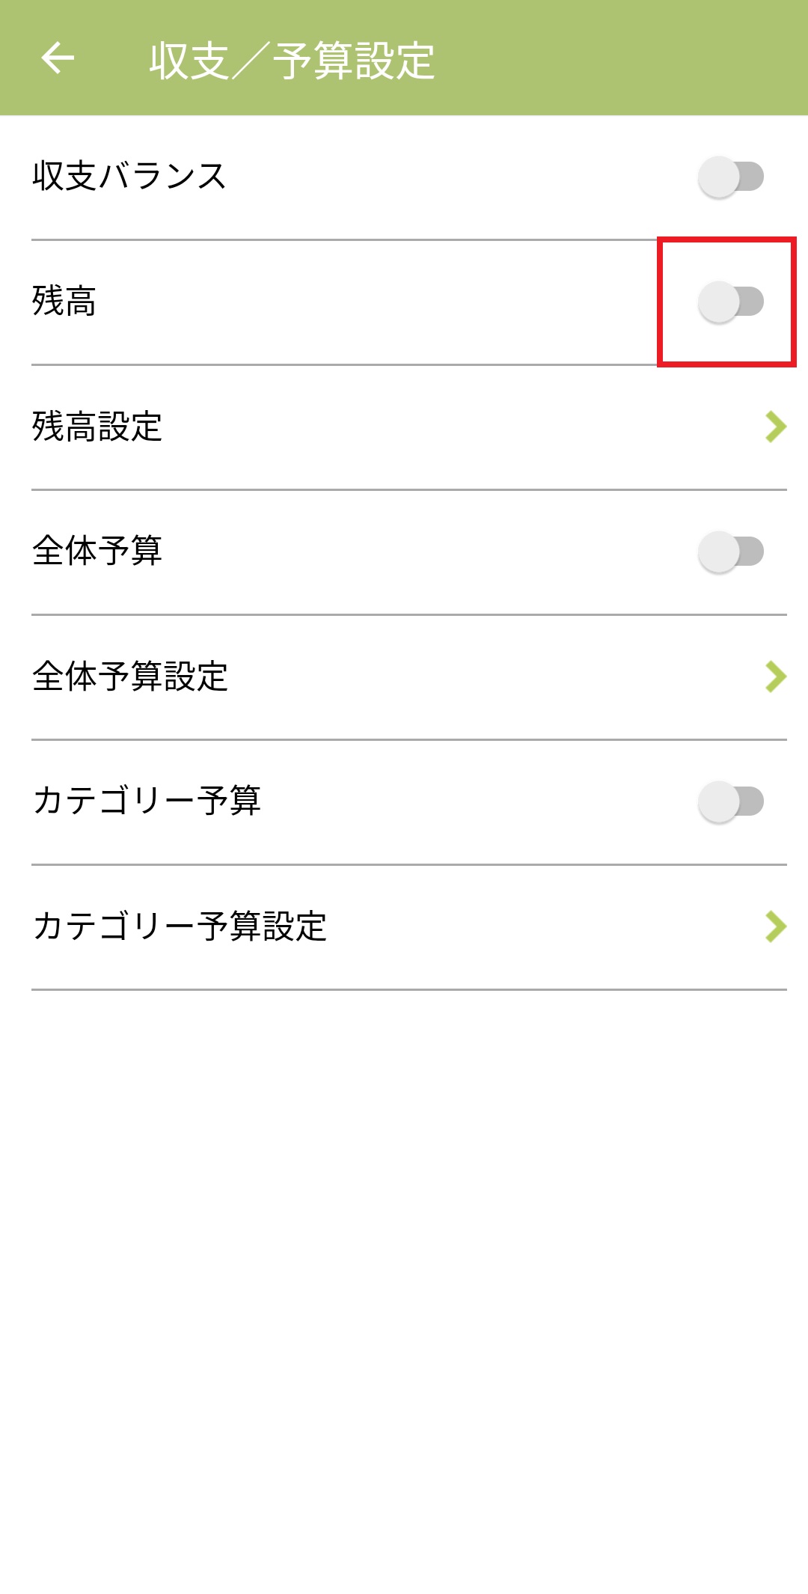Open the 残高設定 menu label
This screenshot has height=1594, width=808.
pyautogui.click(x=97, y=427)
